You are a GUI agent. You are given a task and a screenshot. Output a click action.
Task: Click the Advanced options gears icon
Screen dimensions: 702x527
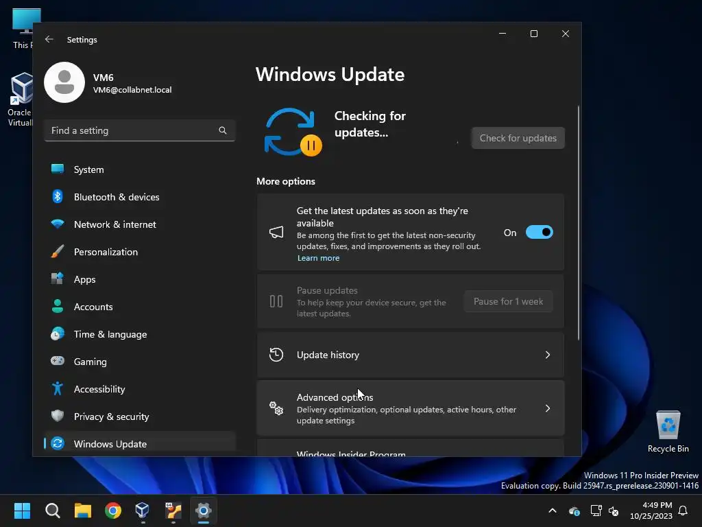[276, 408]
